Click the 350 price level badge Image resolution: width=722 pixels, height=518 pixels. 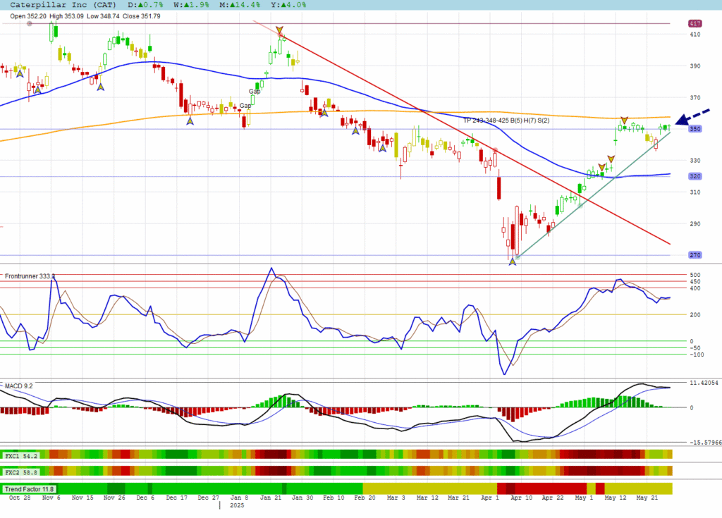[695, 129]
